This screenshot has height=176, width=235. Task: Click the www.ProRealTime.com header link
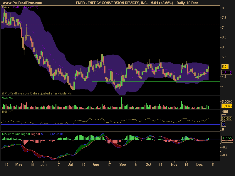click(x=23, y=3)
